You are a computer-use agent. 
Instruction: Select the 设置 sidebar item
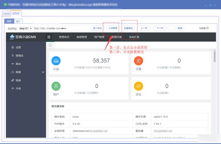26,47
